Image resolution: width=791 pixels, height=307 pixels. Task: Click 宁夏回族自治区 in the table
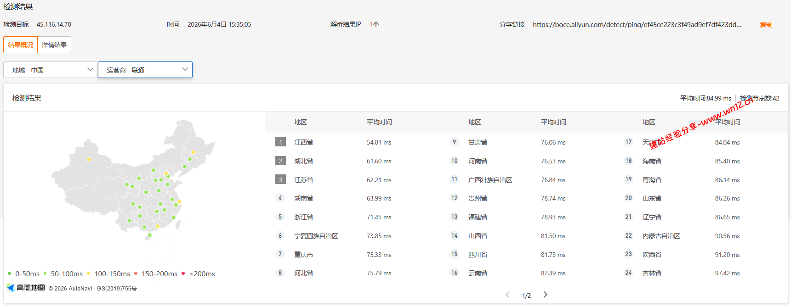[316, 236]
